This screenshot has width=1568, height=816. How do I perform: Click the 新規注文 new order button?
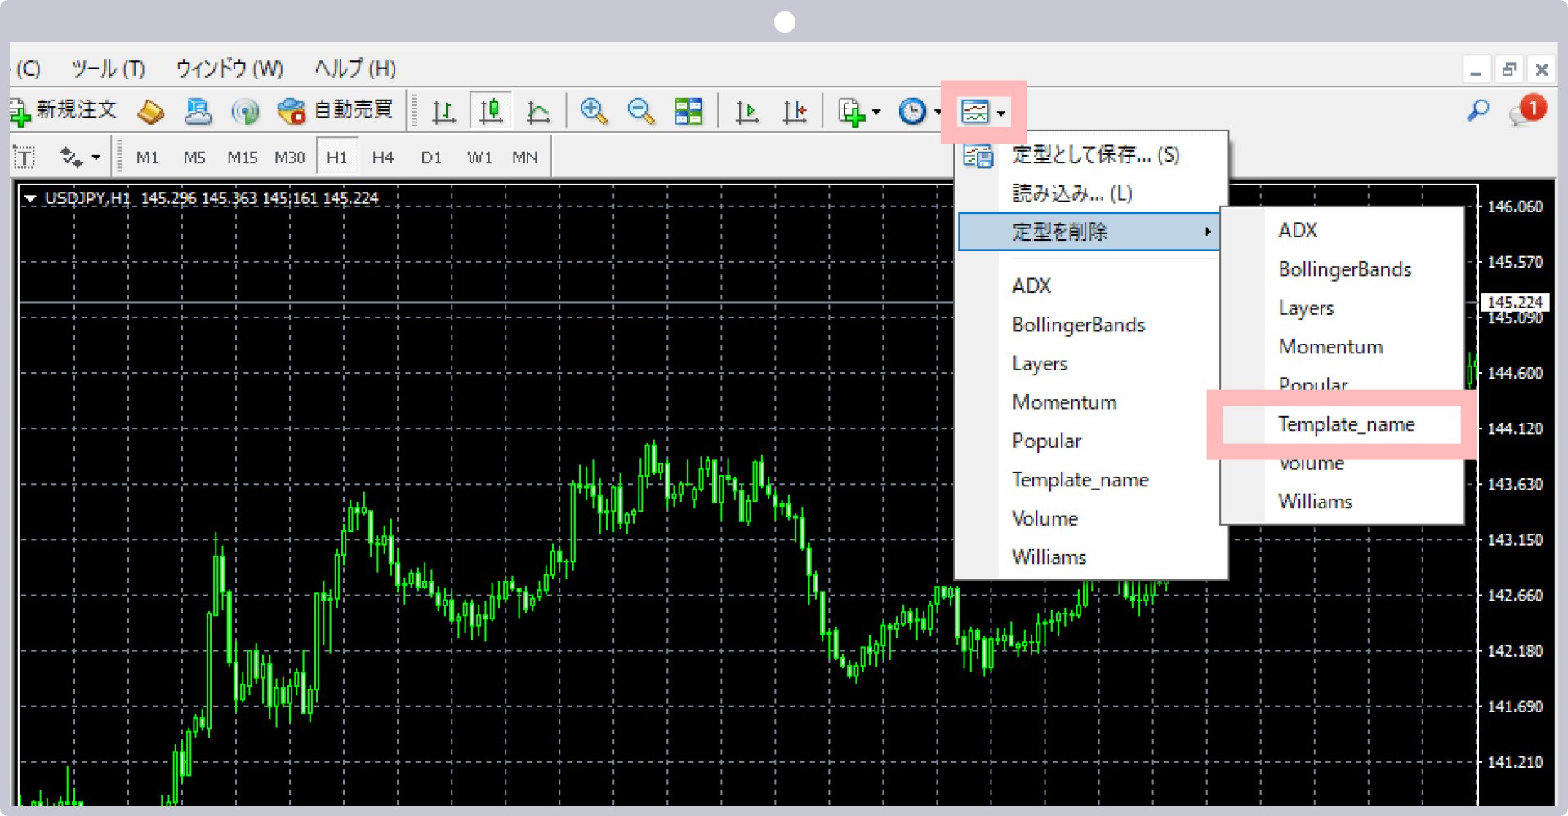(x=65, y=110)
